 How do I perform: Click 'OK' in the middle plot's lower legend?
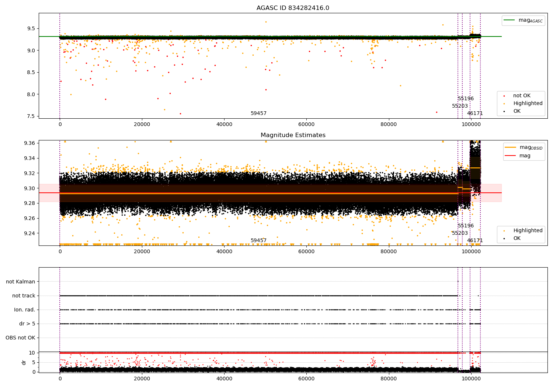point(517,238)
